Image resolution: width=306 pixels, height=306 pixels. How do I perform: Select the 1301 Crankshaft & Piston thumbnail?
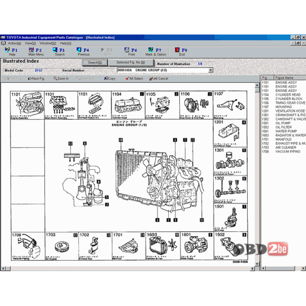230,161
